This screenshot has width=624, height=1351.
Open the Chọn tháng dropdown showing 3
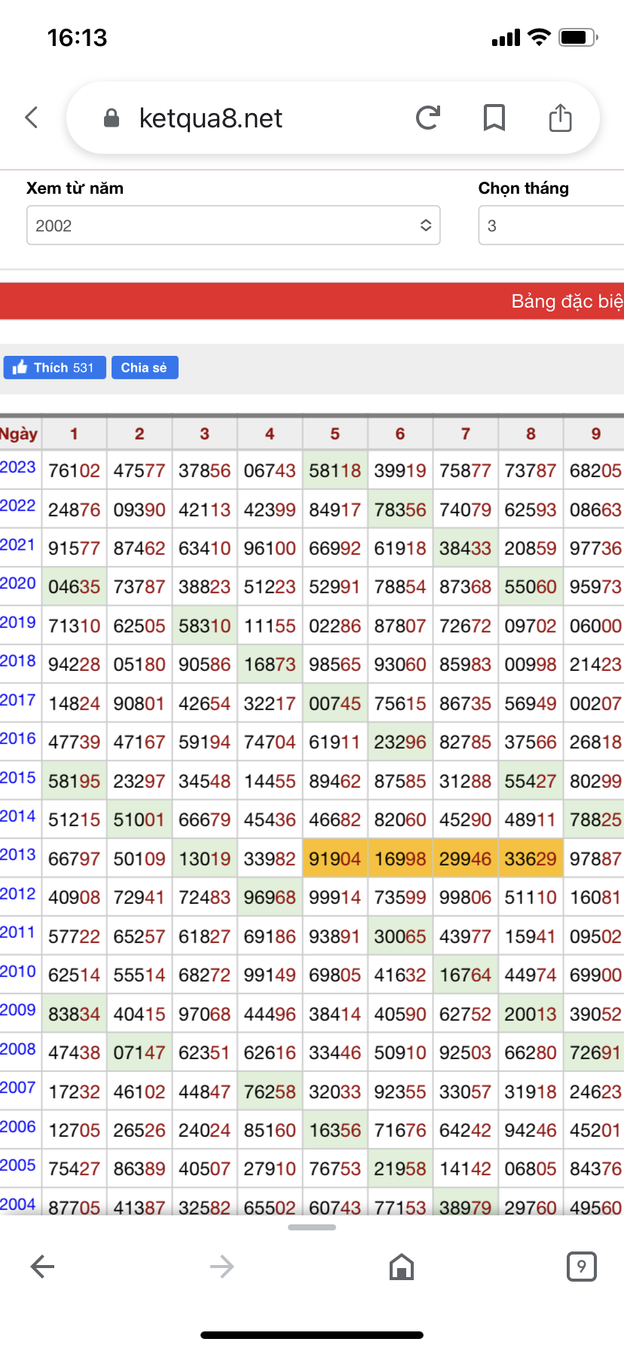coord(551,225)
